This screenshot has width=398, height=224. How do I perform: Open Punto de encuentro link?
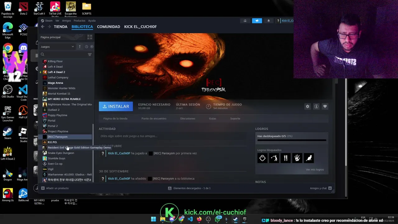coord(154,119)
